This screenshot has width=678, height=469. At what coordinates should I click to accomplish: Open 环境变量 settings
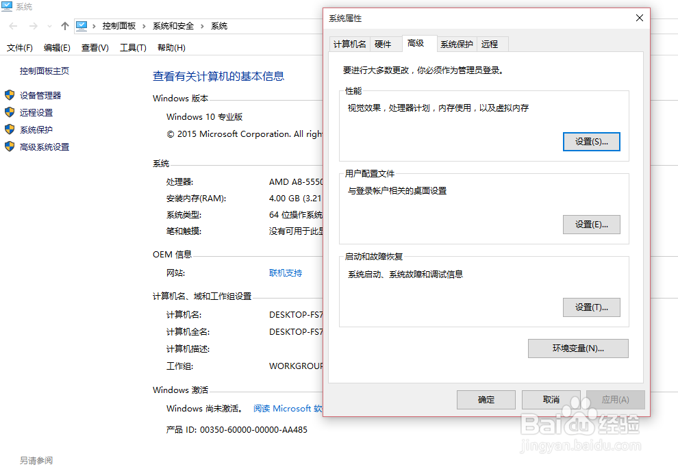[x=577, y=348]
